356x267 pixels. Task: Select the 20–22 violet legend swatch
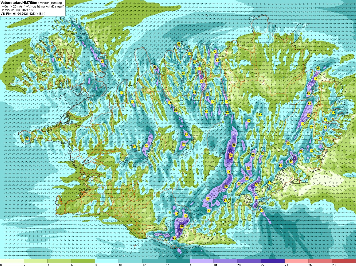click(x=249, y=261)
